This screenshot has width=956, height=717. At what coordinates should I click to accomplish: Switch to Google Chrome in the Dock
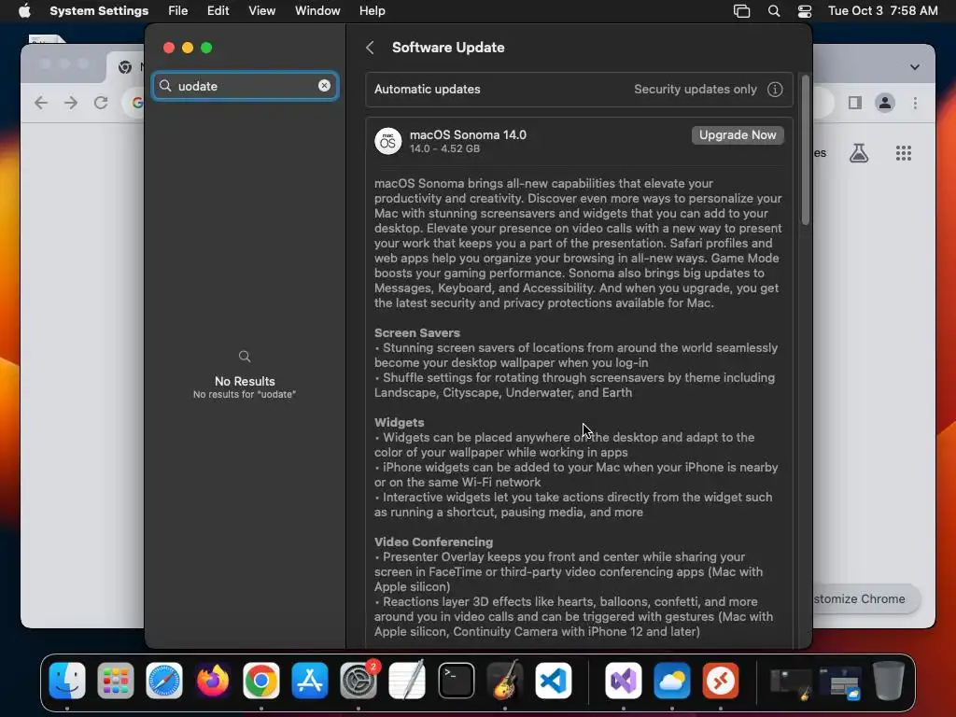click(261, 681)
